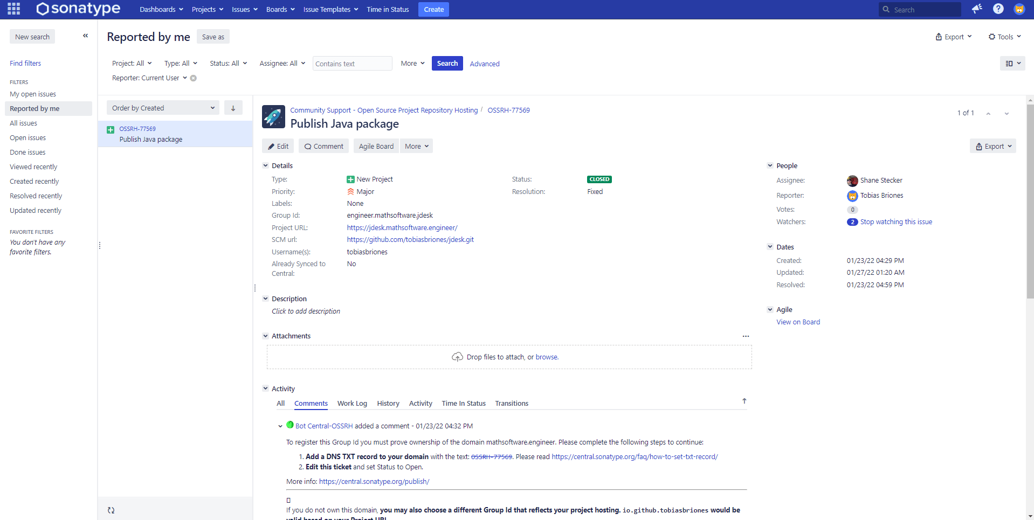
Task: Open Status: All filter dropdown
Action: pyautogui.click(x=228, y=63)
